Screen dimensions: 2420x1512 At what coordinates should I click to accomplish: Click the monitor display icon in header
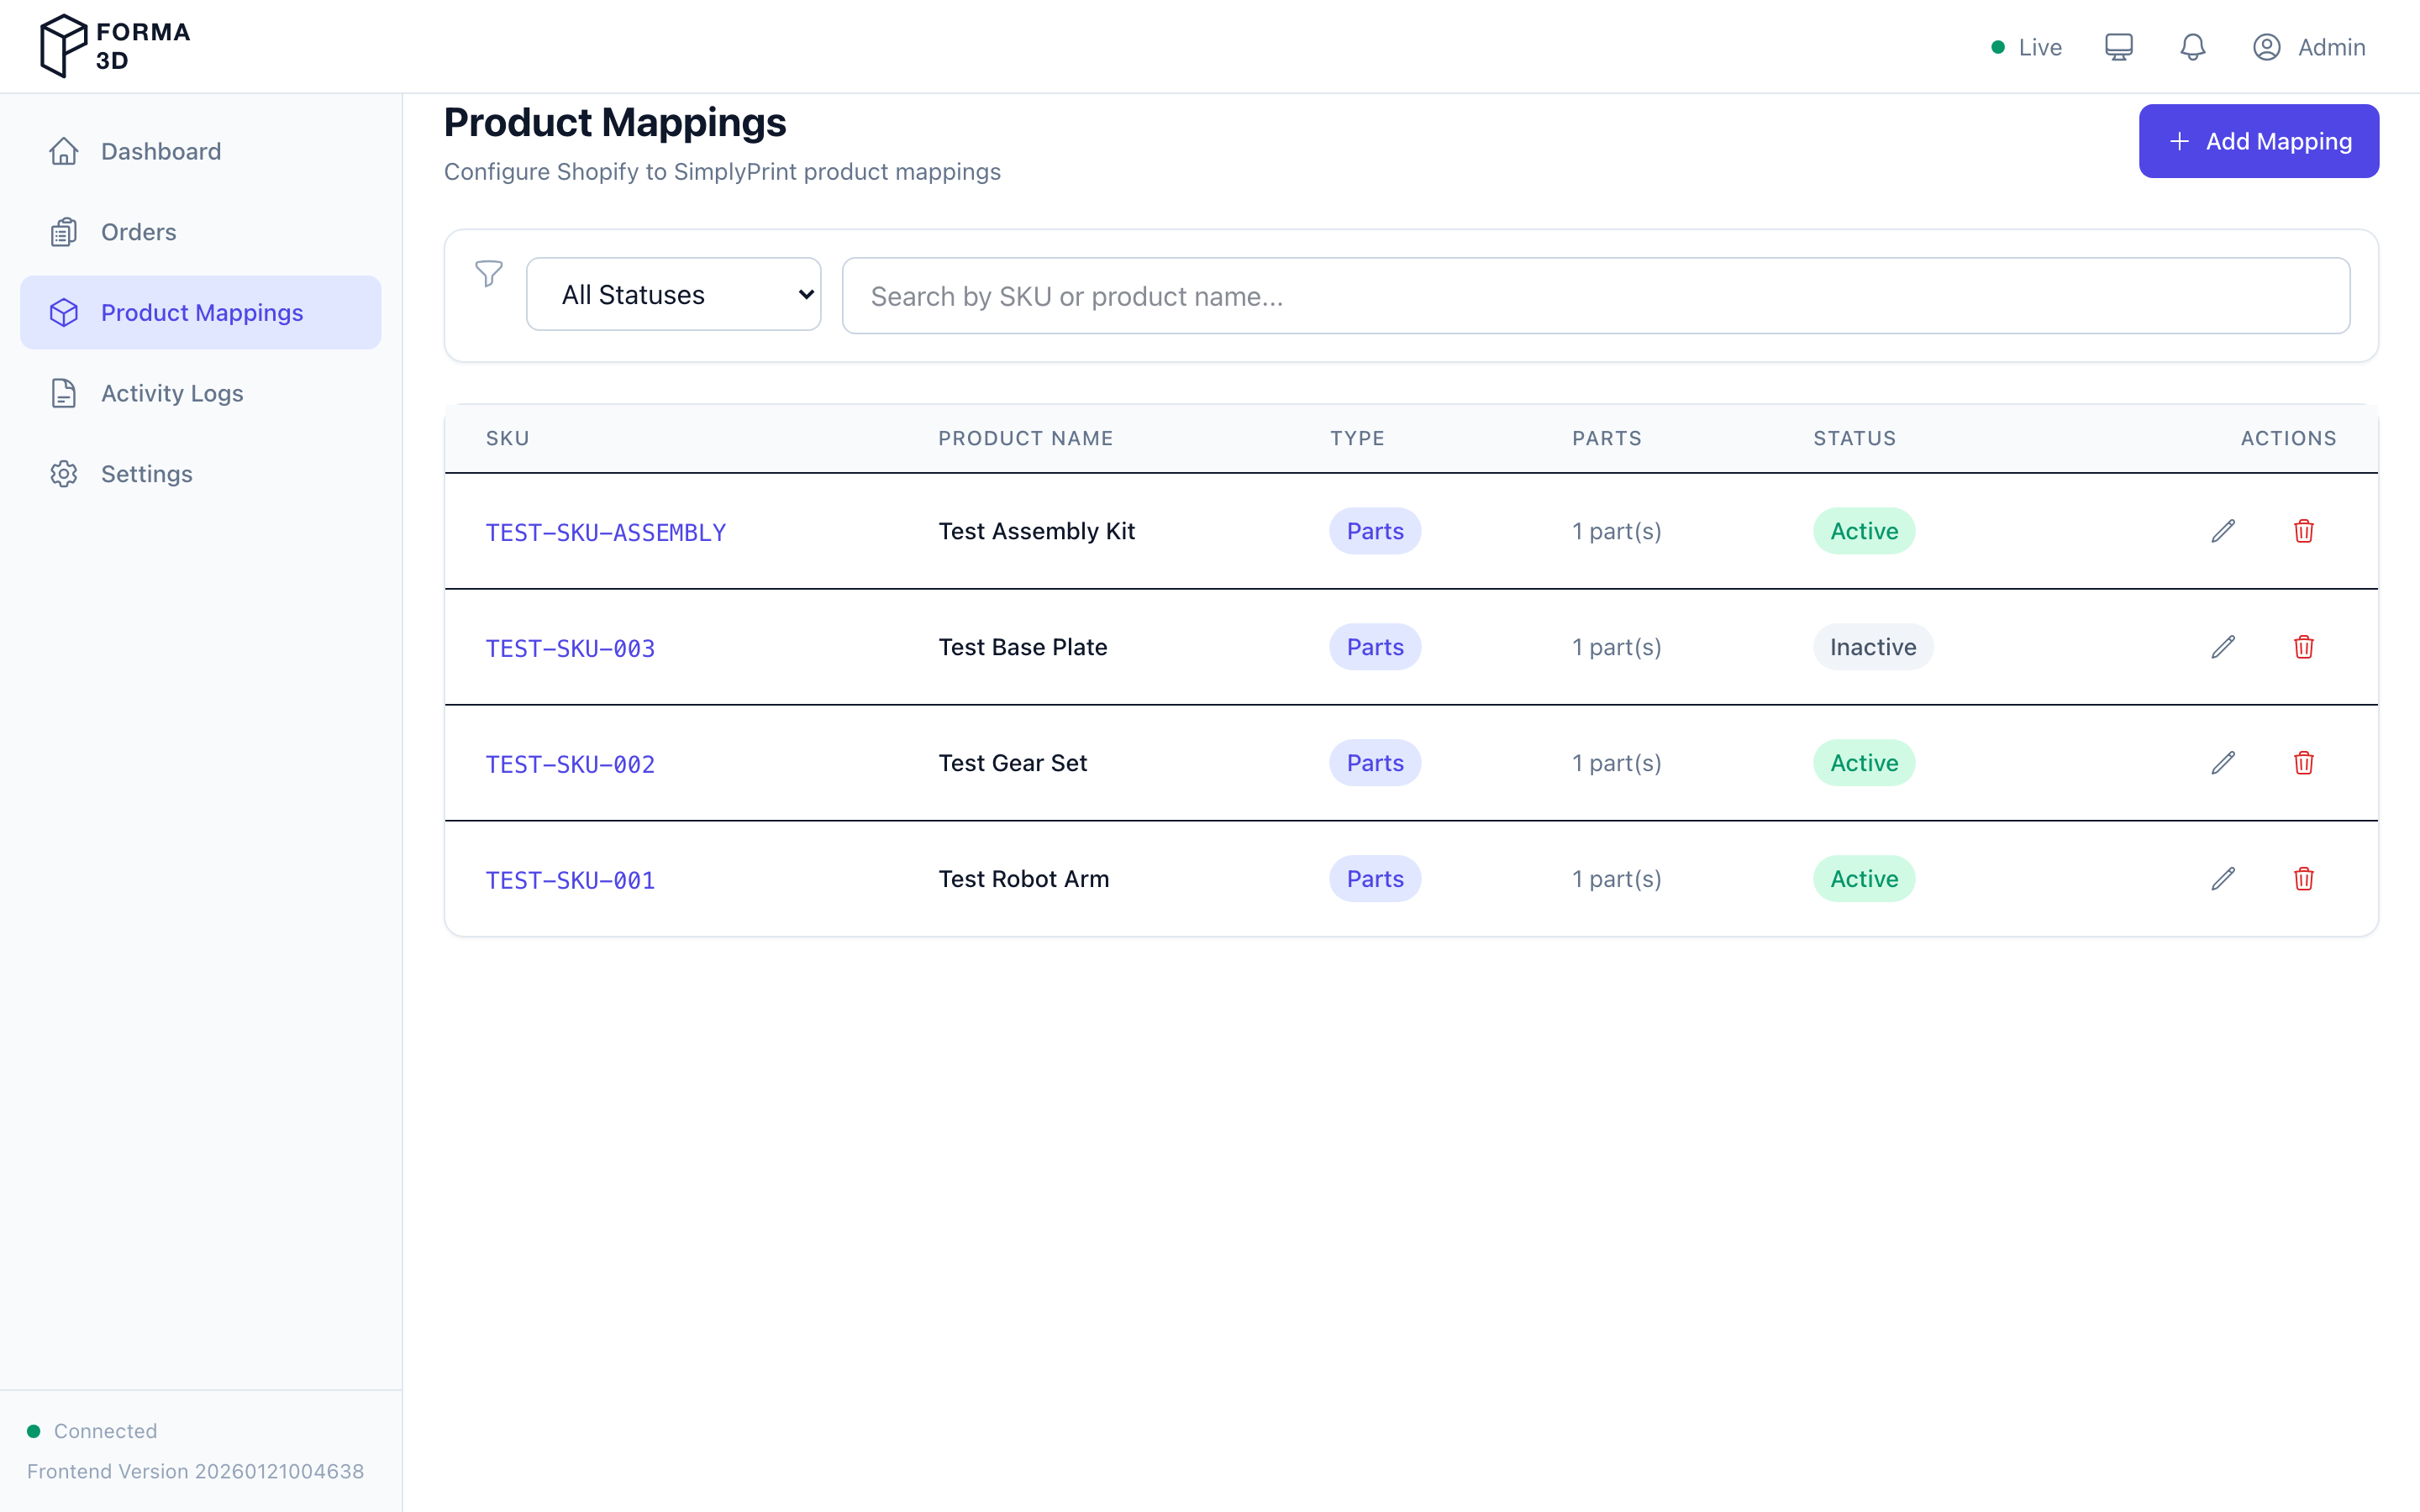click(x=2118, y=46)
